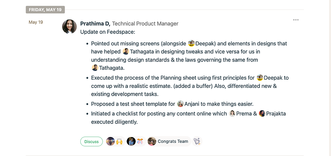Click Anjani's small avatar icon
Screen dimensions: 331x156
180,104
